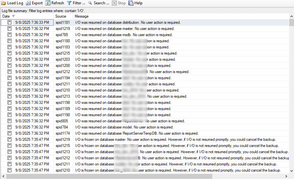Select the ReportServerTempDB resumed log entry
This screenshot has width=294, height=179.
(137, 133)
